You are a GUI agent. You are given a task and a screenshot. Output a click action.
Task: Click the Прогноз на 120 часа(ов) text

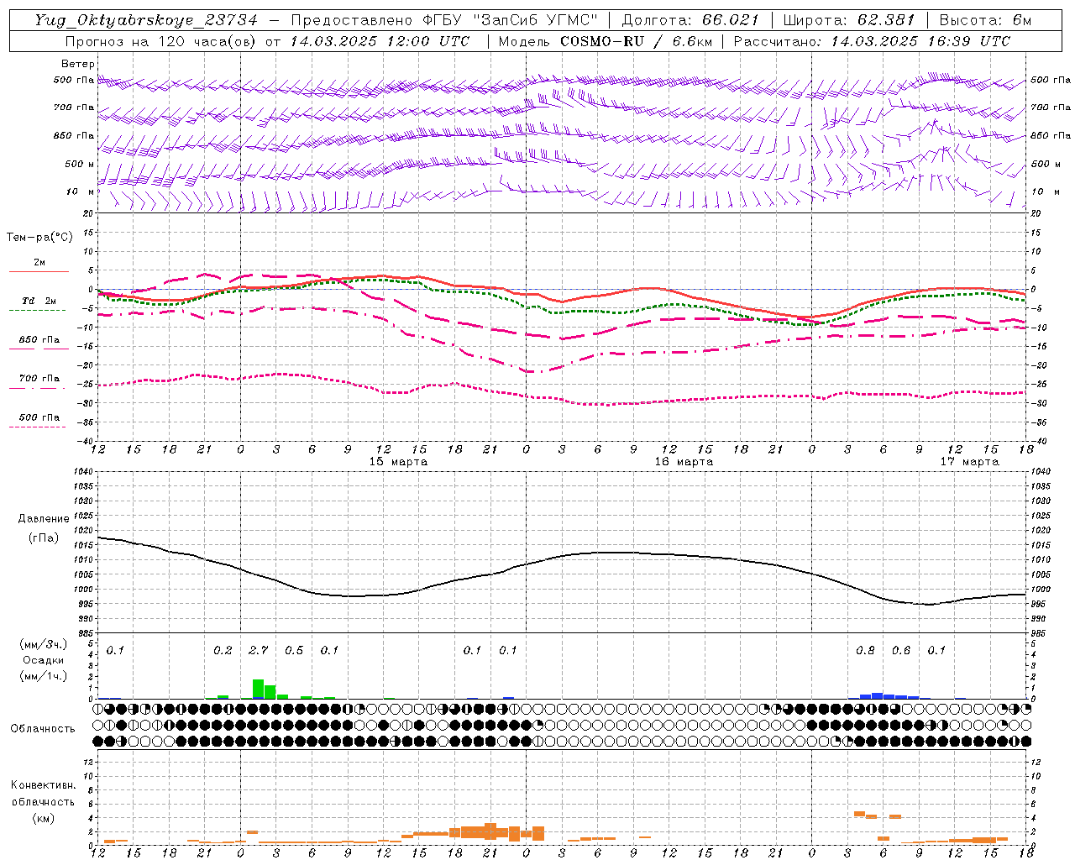coord(162,41)
